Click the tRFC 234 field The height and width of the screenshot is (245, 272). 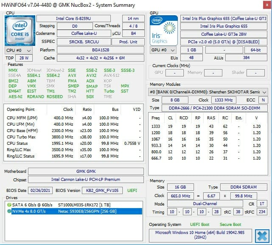(262, 212)
